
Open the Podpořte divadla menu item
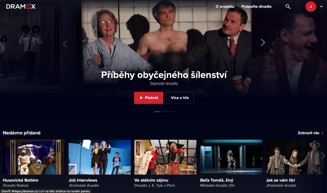tap(256, 7)
